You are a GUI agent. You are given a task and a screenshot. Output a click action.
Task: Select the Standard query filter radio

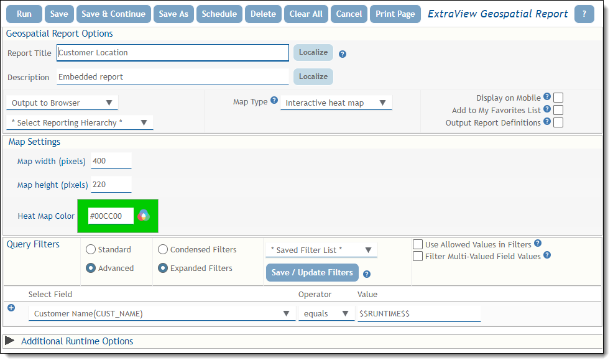(x=91, y=249)
